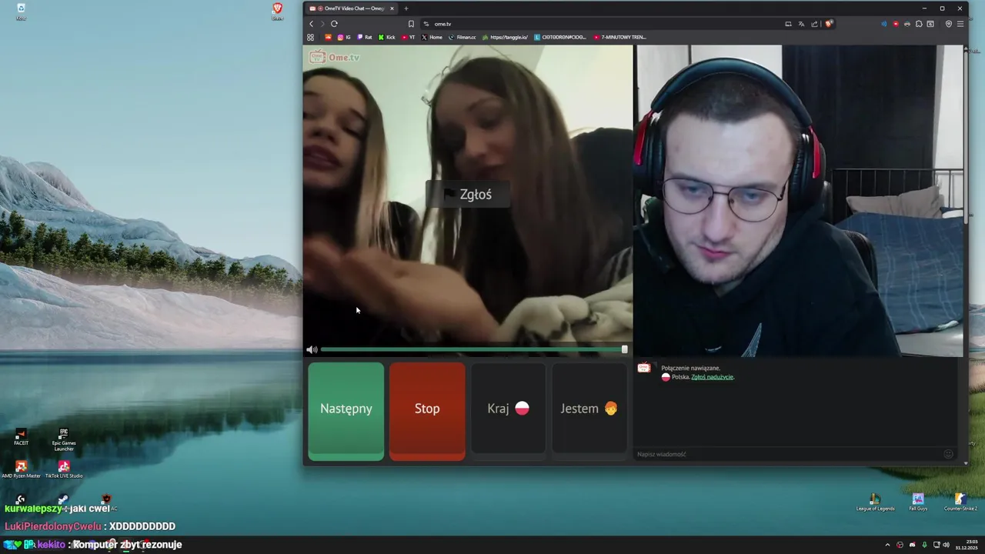Open the extensions puzzle icon
Viewport: 985px width, 554px height.
click(919, 24)
